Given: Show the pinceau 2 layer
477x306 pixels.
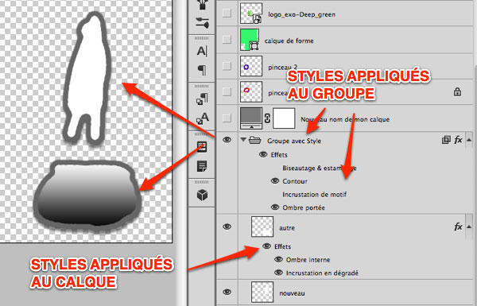Looking at the screenshot, I should tap(227, 65).
